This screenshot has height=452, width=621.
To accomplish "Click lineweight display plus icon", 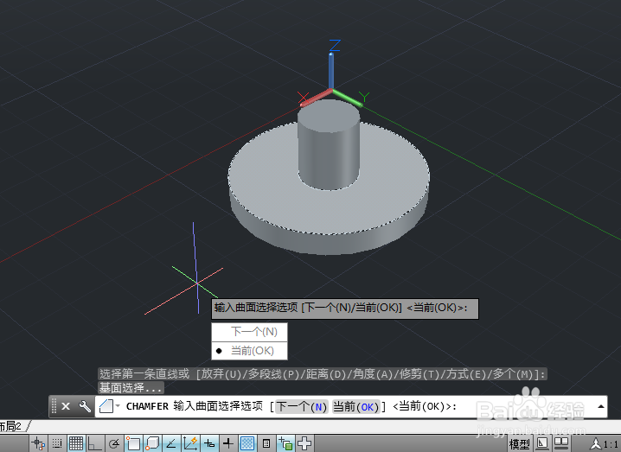I will [228, 443].
